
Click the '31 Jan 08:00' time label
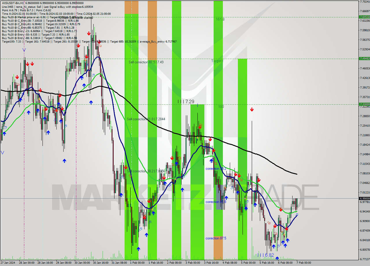pos(119,263)
